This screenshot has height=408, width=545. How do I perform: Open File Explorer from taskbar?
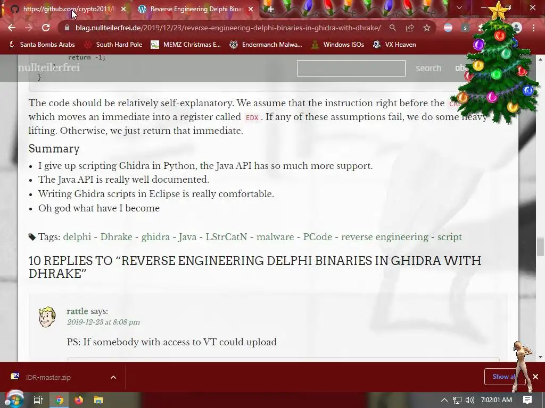point(98,400)
